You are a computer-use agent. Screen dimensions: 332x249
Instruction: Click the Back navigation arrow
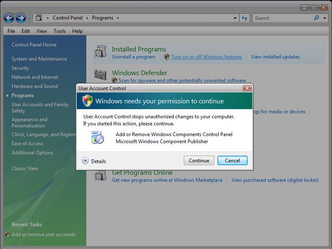click(x=9, y=18)
